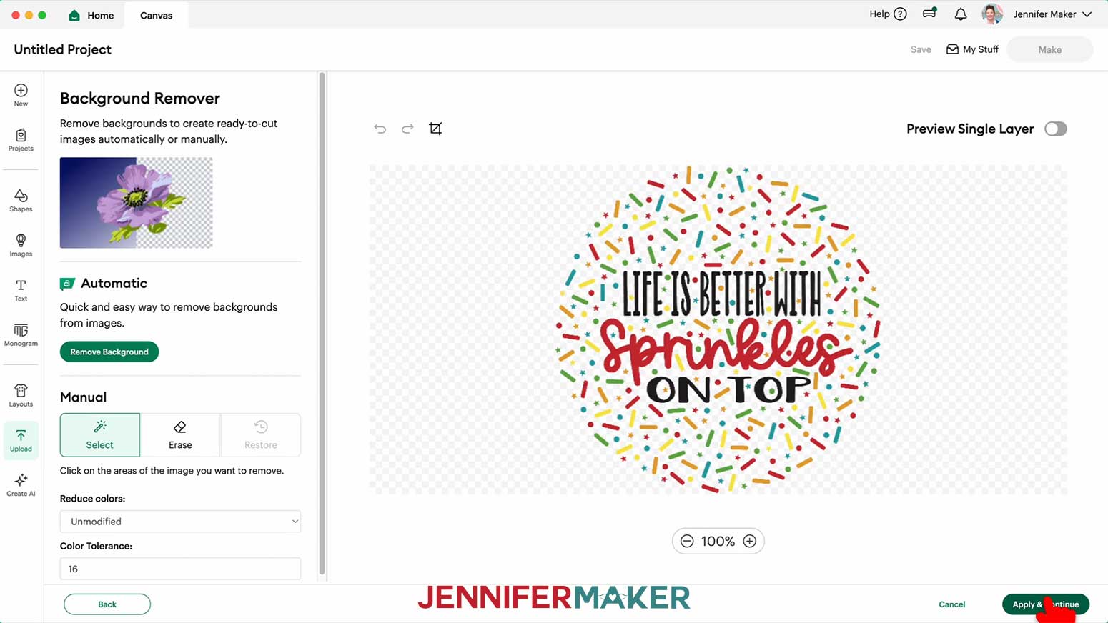Click the Color Tolerance input field

[x=180, y=569]
